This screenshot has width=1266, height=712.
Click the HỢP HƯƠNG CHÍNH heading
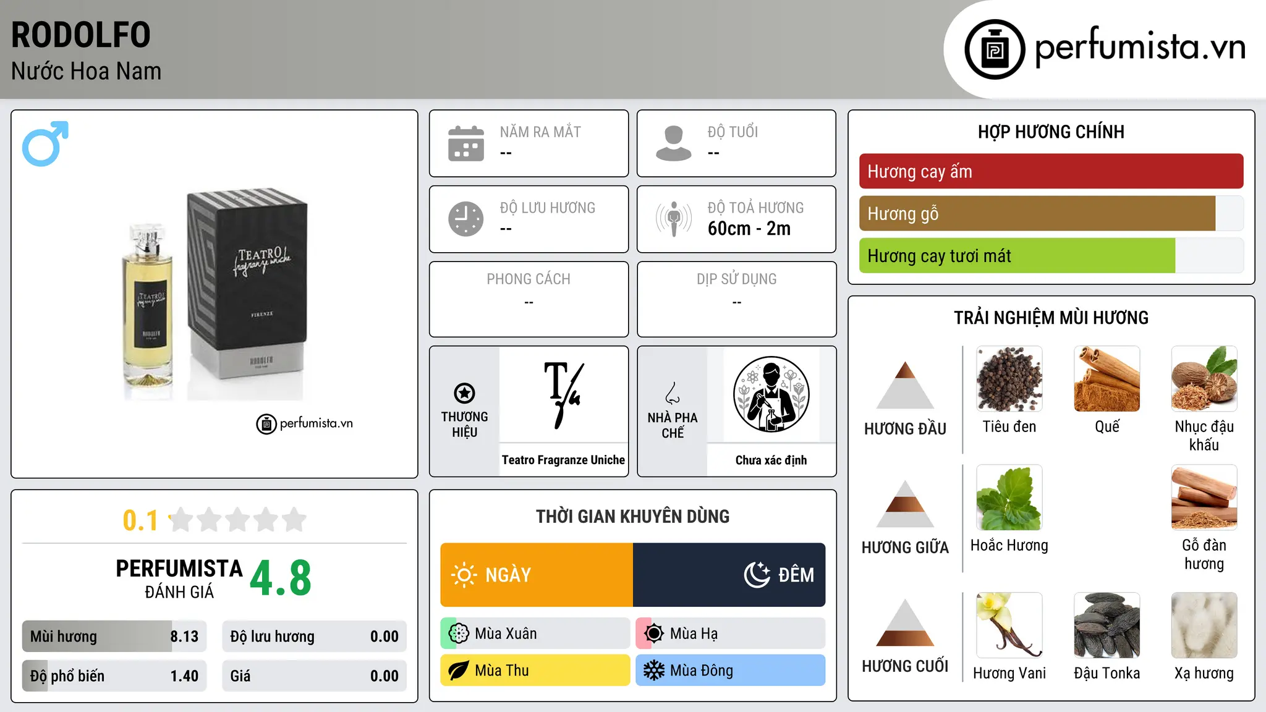tap(1051, 132)
